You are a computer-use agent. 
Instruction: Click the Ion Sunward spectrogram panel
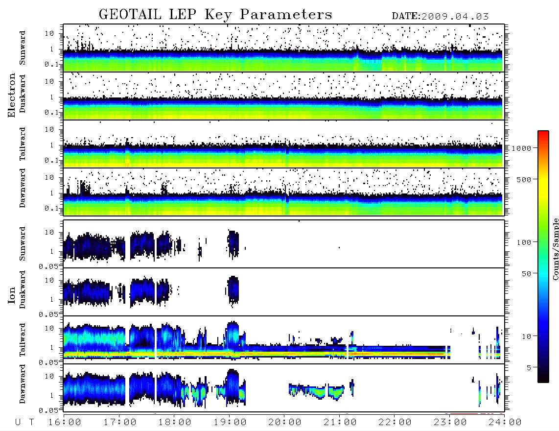point(284,244)
